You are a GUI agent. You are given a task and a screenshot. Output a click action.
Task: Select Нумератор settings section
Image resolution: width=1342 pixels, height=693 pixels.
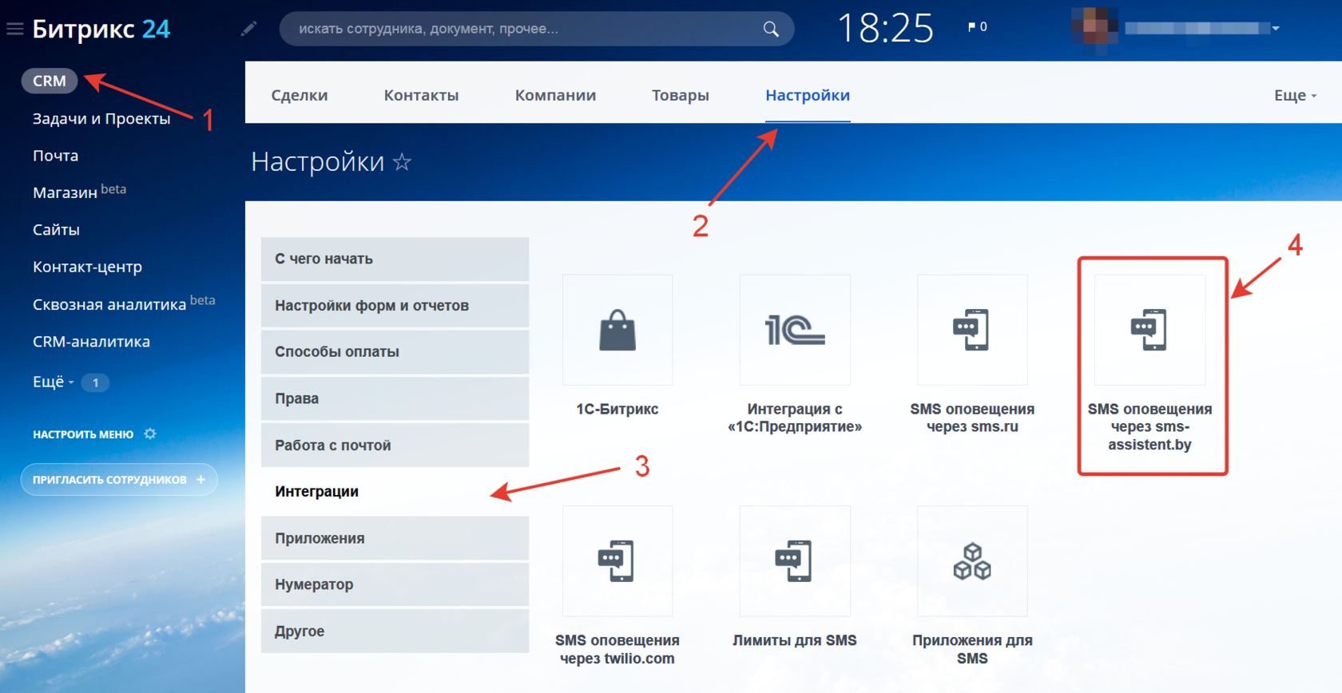pos(395,584)
